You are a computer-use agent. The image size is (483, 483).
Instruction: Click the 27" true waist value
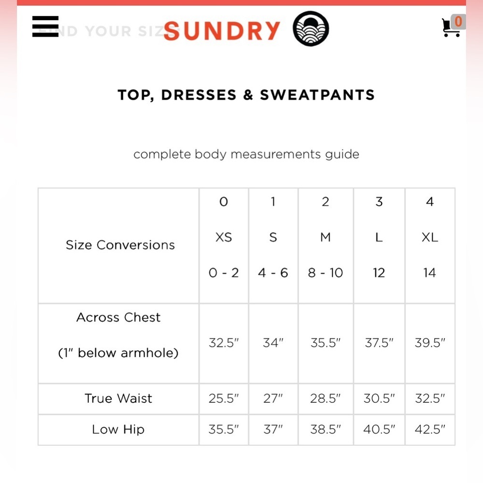(273, 399)
